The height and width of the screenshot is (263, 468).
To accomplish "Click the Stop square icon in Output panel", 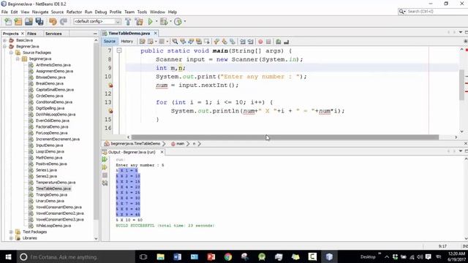I will point(105,175).
